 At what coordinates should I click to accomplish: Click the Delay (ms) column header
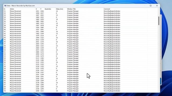coord(59,9)
